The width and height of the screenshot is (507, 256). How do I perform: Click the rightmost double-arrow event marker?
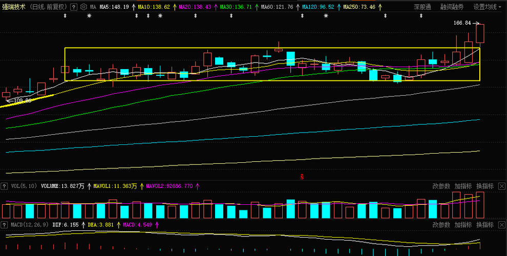421,15
